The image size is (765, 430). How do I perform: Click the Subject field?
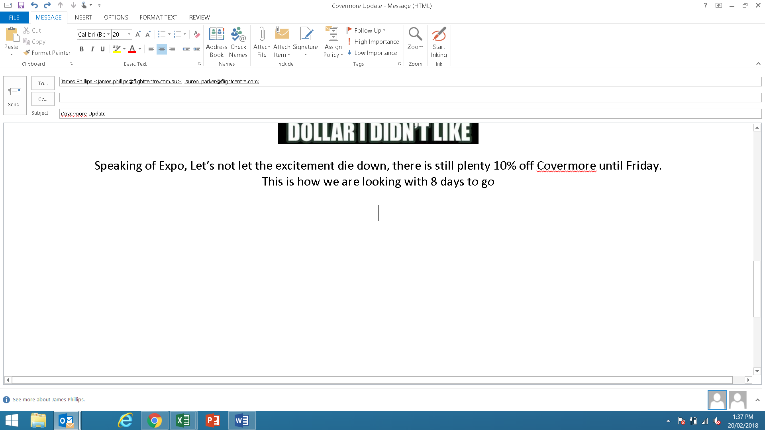click(410, 113)
